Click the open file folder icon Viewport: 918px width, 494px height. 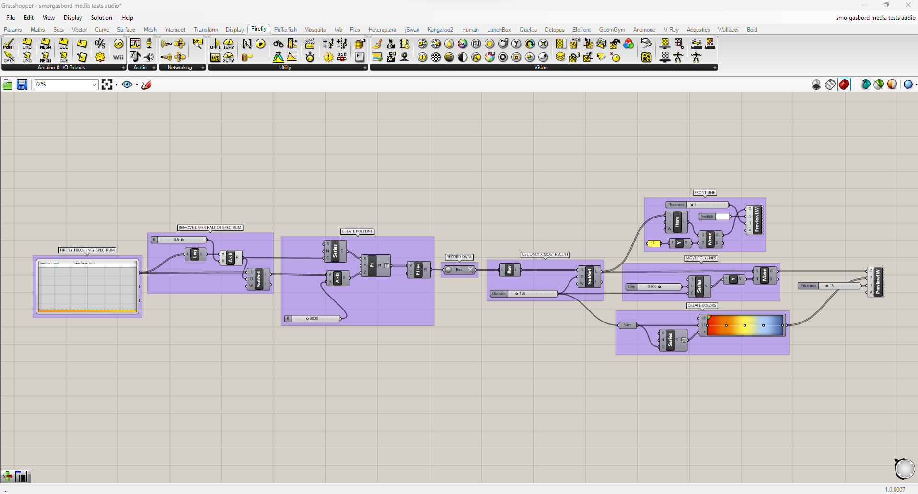click(x=8, y=85)
